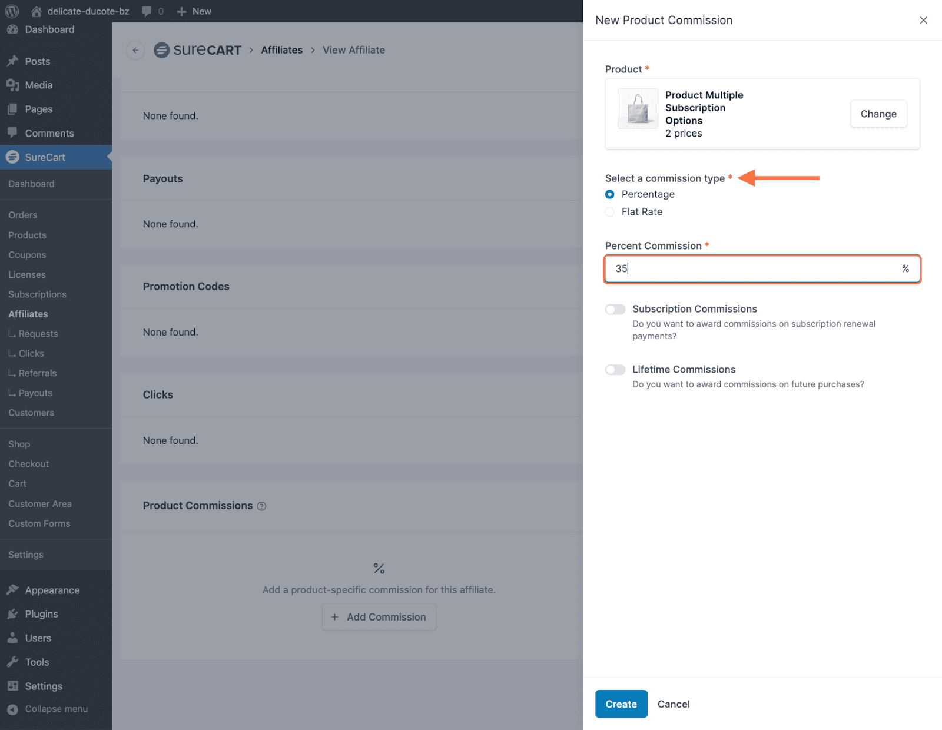Close the New Product Commission panel
This screenshot has width=942, height=730.
tap(923, 20)
